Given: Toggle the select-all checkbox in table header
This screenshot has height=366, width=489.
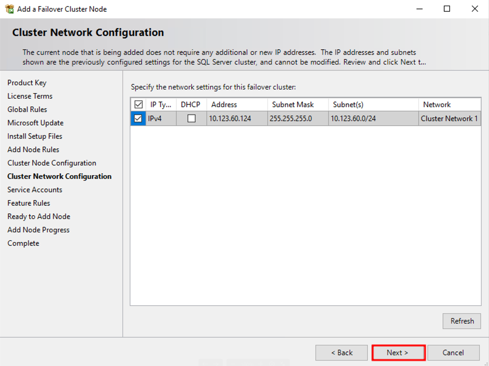Looking at the screenshot, I should (x=139, y=105).
